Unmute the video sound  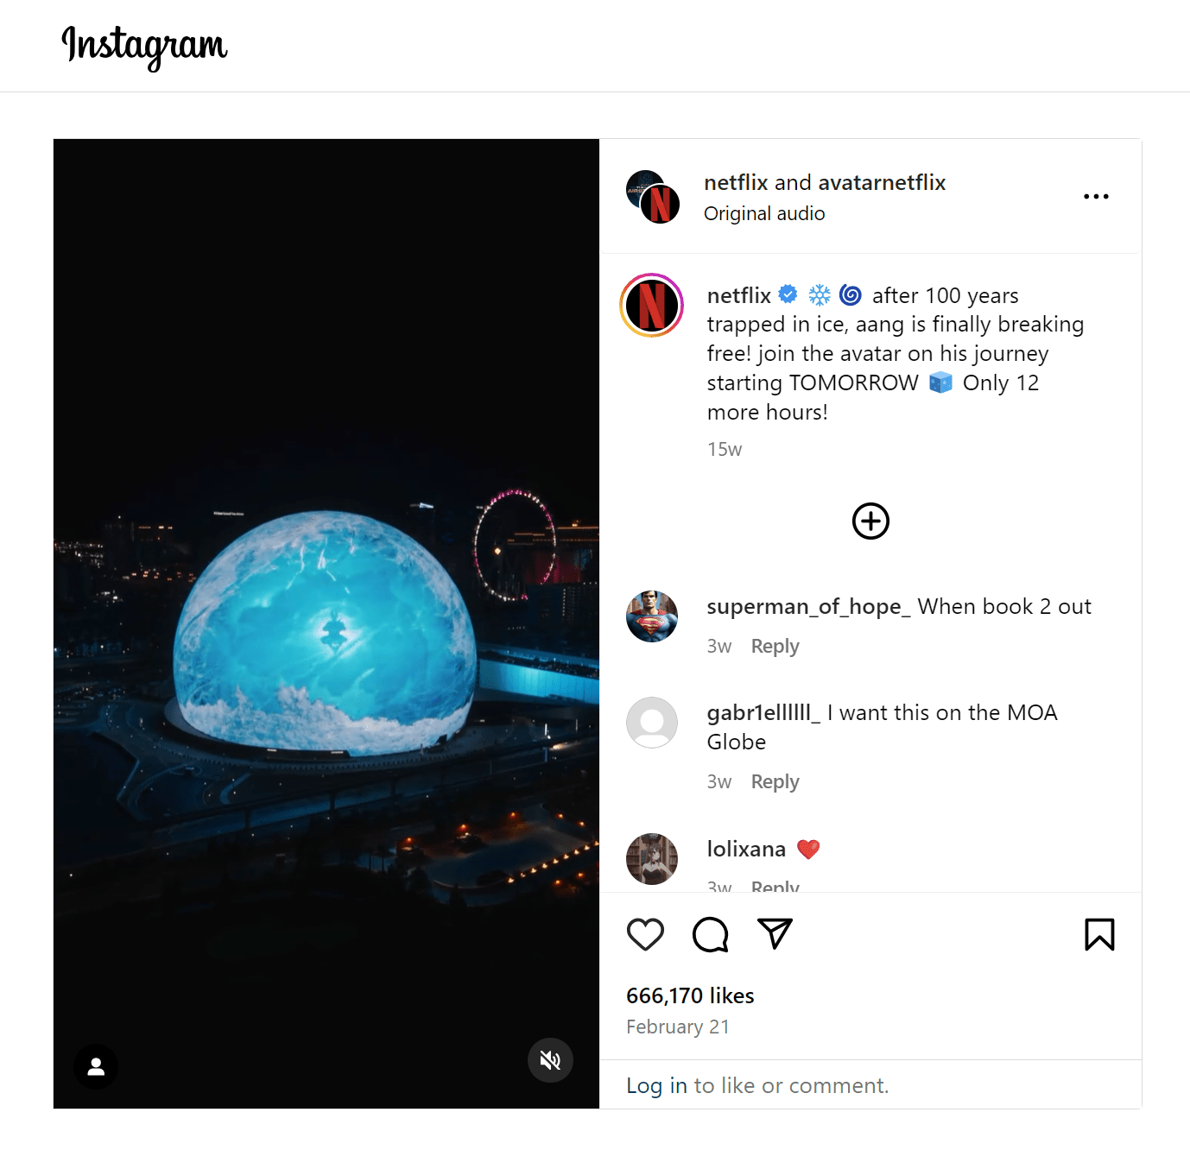coord(550,1060)
